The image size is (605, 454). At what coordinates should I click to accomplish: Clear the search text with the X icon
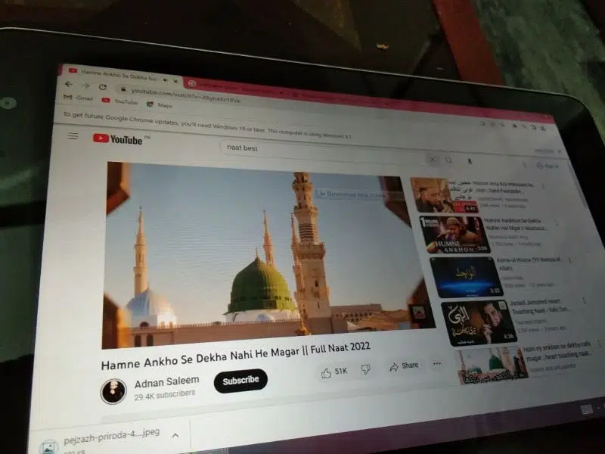click(x=433, y=160)
